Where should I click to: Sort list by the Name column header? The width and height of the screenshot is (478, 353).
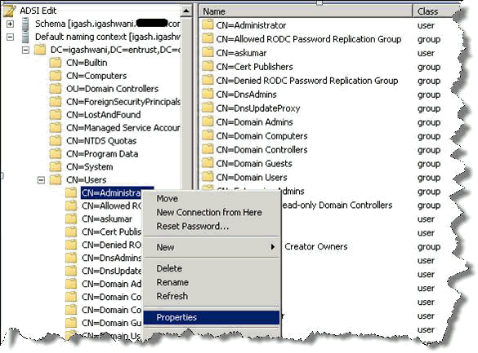point(306,11)
